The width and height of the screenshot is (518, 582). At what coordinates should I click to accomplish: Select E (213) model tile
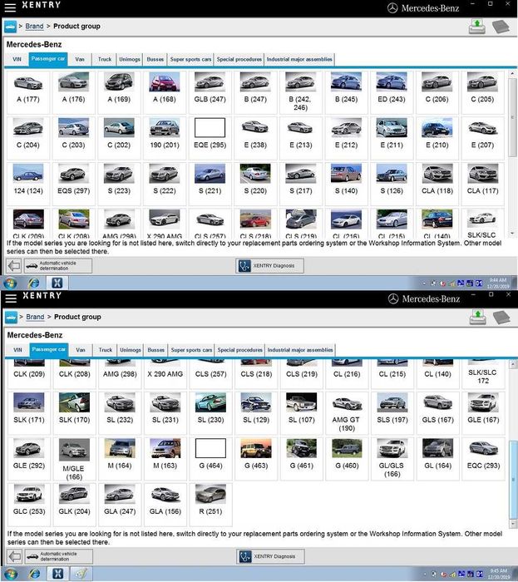pyautogui.click(x=301, y=138)
